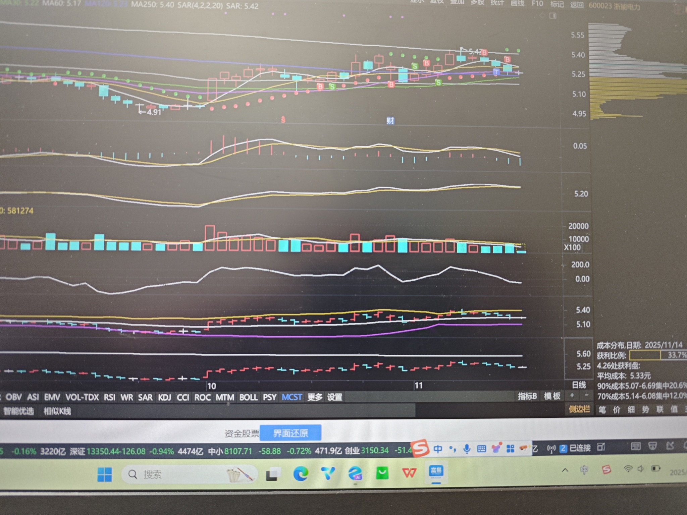687x515 pixels.
Task: Open Sogou soft keyboard icon
Action: pos(481,449)
